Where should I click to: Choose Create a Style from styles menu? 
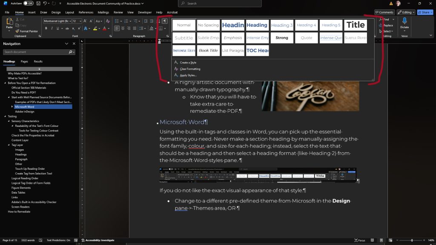point(188,63)
